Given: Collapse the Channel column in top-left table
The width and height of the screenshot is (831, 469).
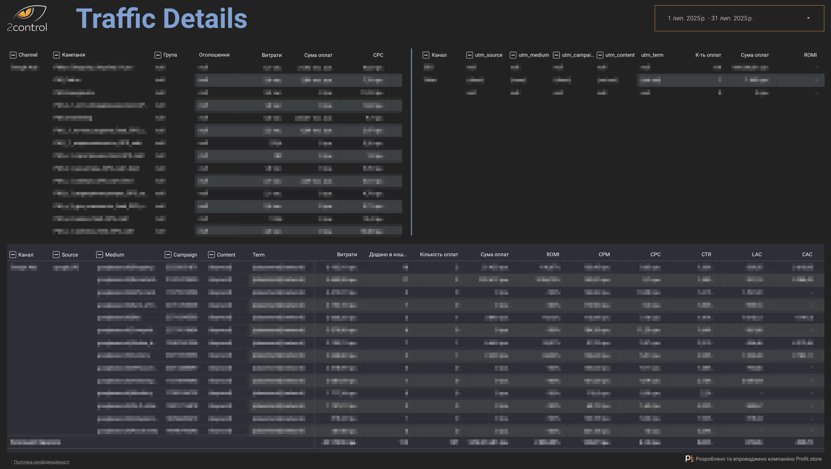Looking at the screenshot, I should point(13,55).
